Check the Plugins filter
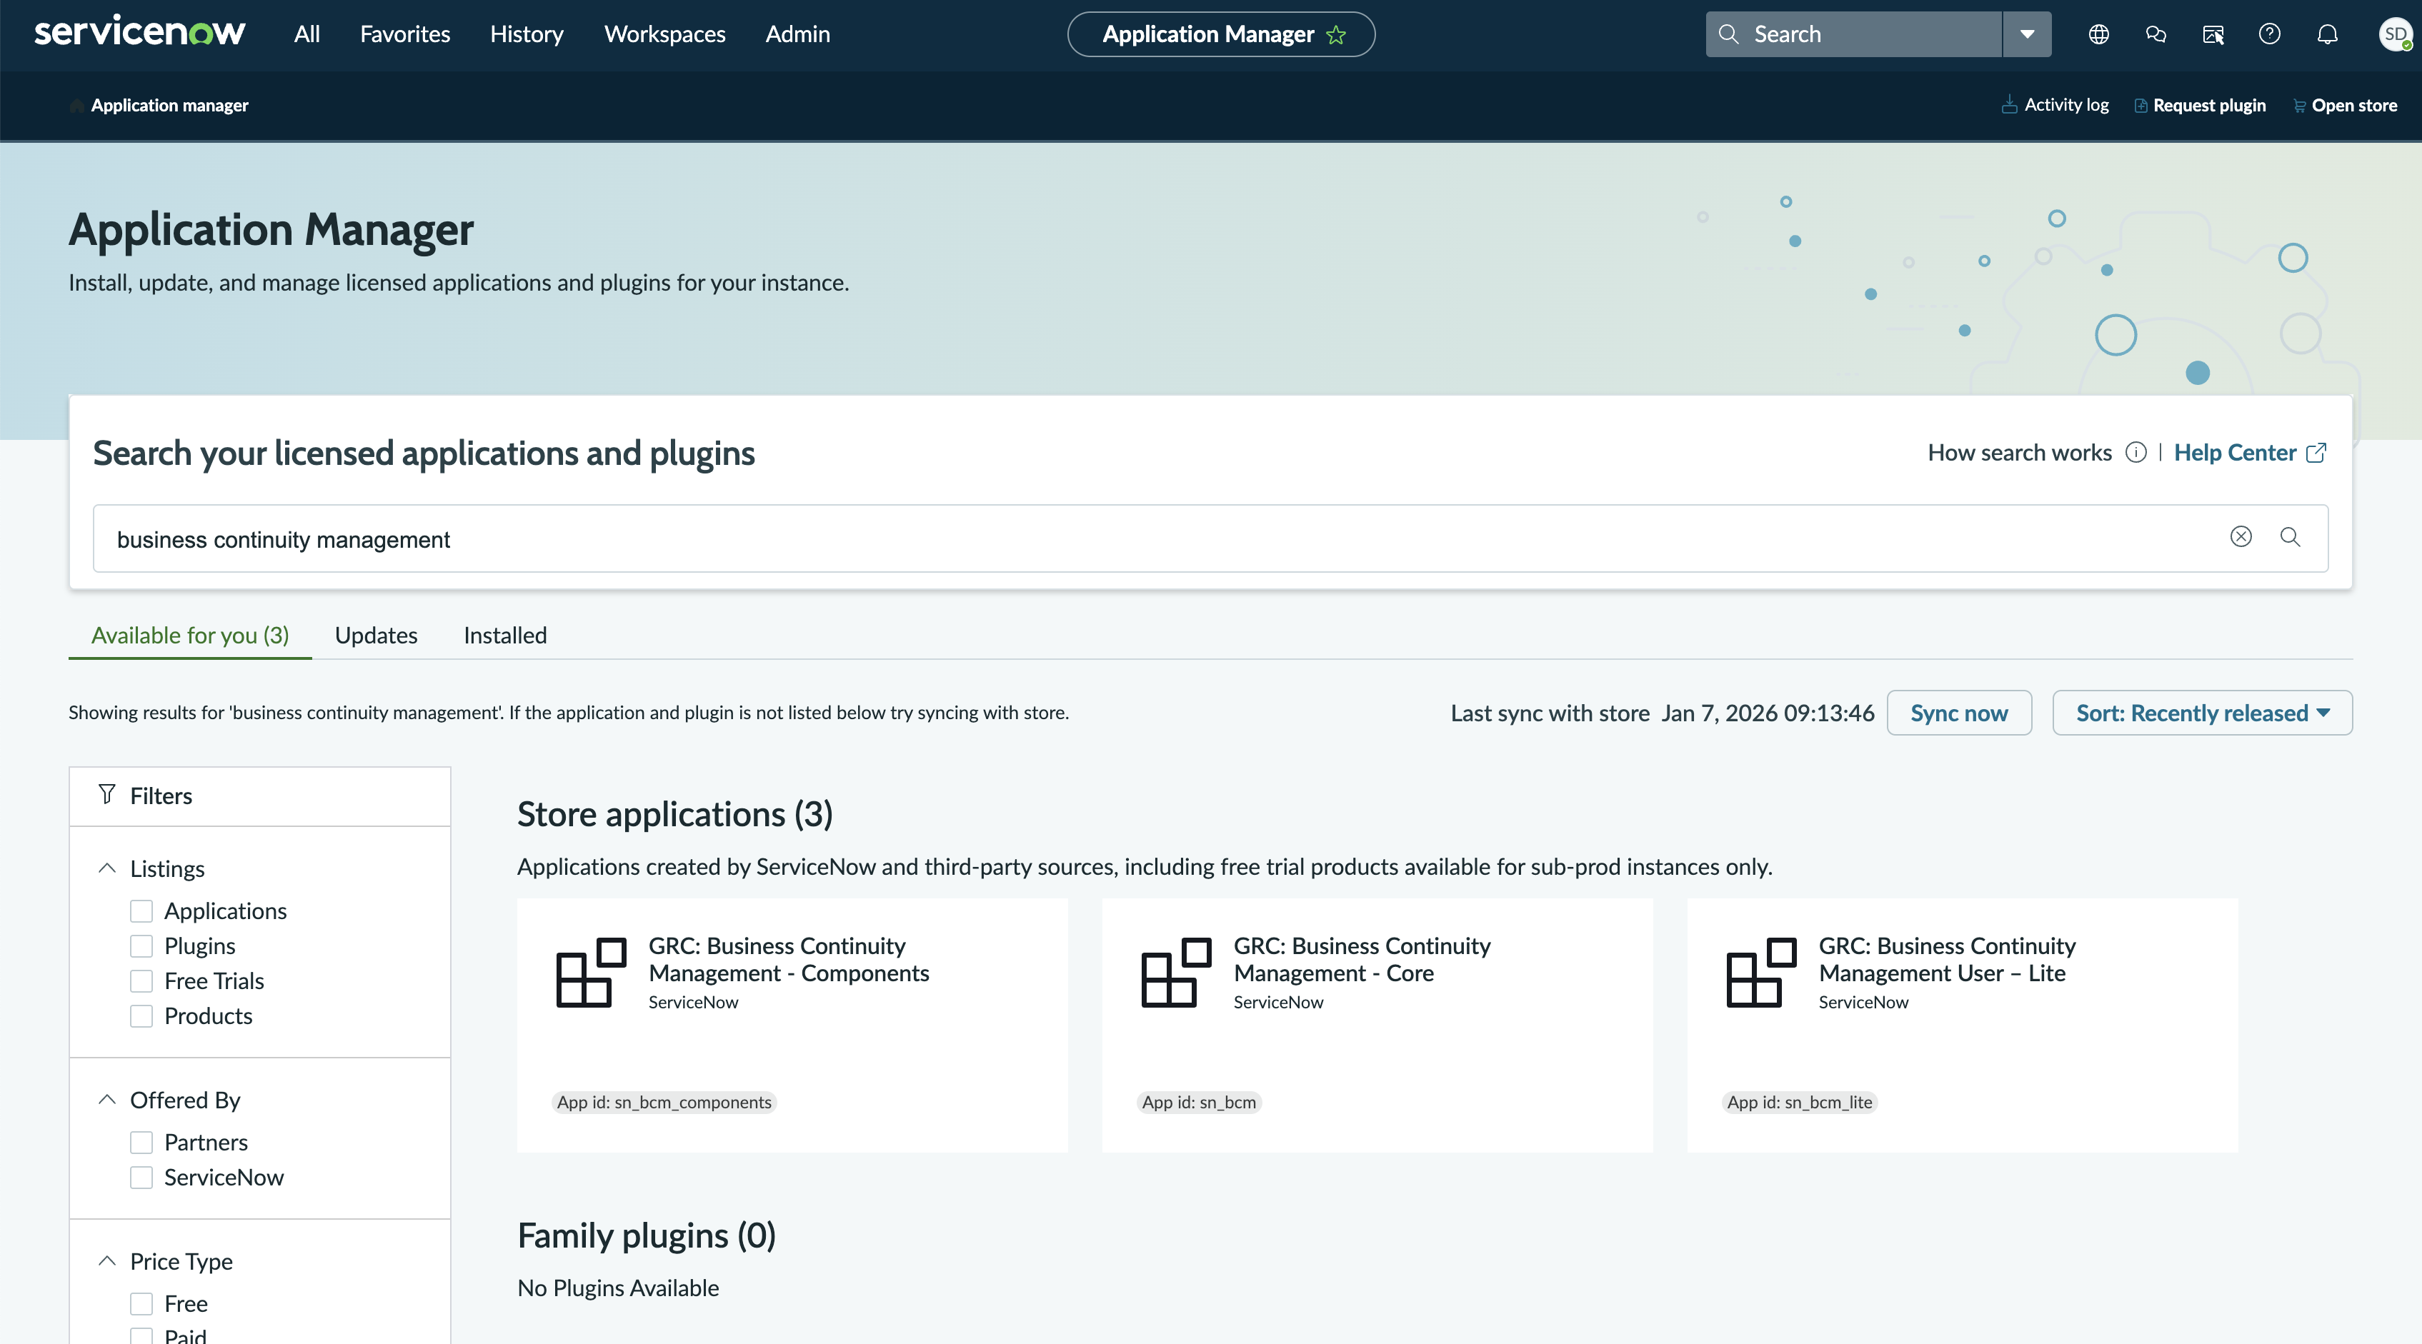Viewport: 2422px width, 1344px height. [141, 946]
